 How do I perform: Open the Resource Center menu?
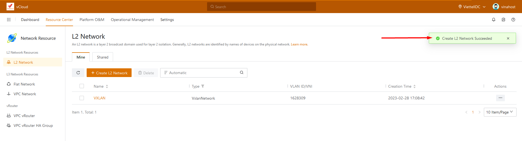(59, 20)
